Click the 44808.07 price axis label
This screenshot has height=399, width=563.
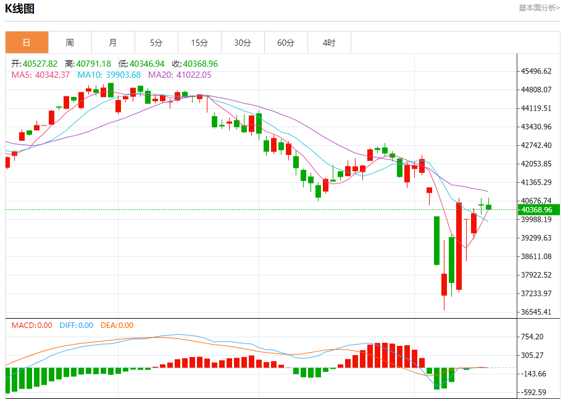point(536,90)
